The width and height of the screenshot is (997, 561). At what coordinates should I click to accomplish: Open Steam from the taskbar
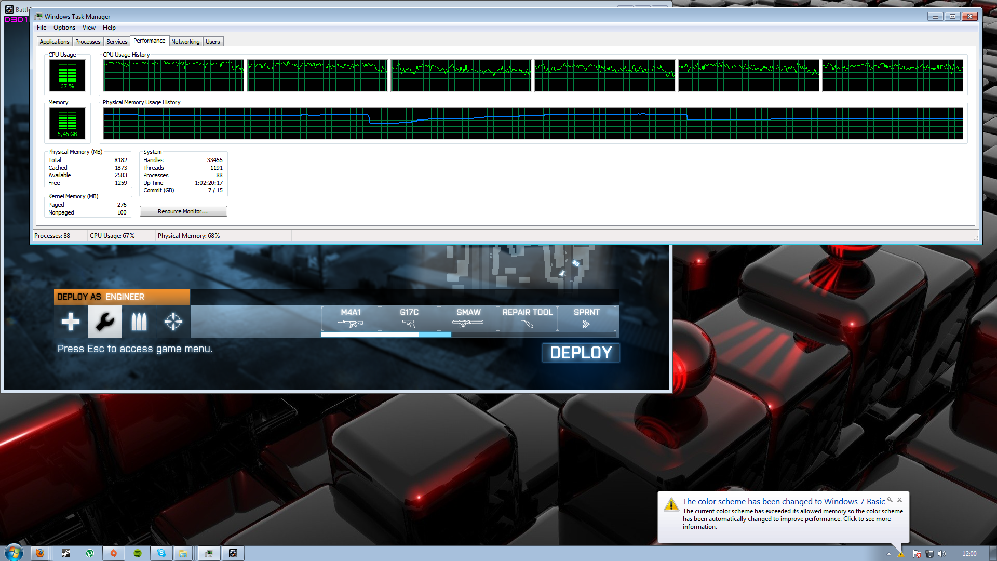pyautogui.click(x=66, y=553)
